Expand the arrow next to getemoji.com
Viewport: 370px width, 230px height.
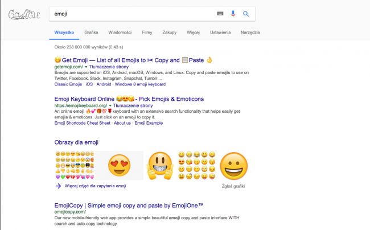pos(86,67)
